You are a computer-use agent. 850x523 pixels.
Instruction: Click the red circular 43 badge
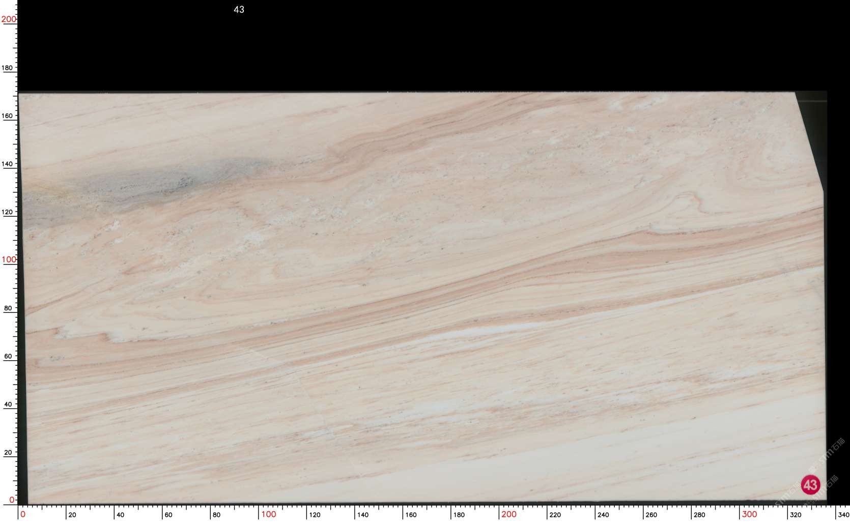pos(810,484)
